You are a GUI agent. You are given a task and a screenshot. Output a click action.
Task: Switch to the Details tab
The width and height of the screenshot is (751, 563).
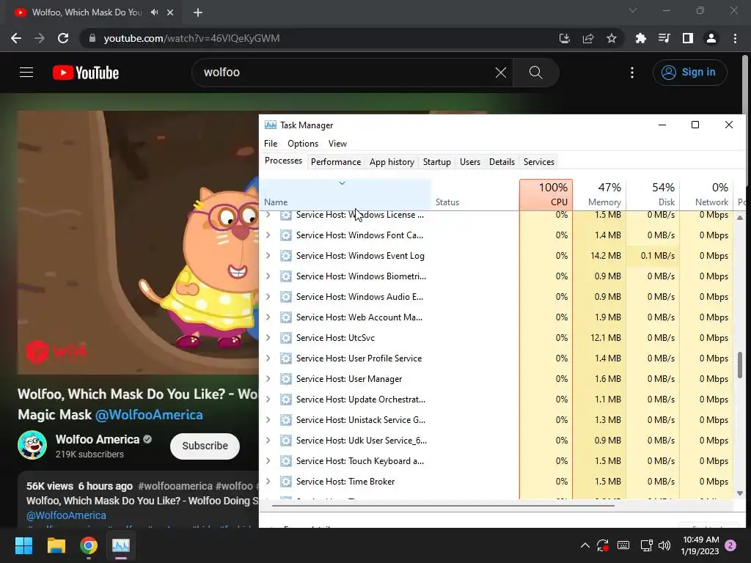pos(502,162)
